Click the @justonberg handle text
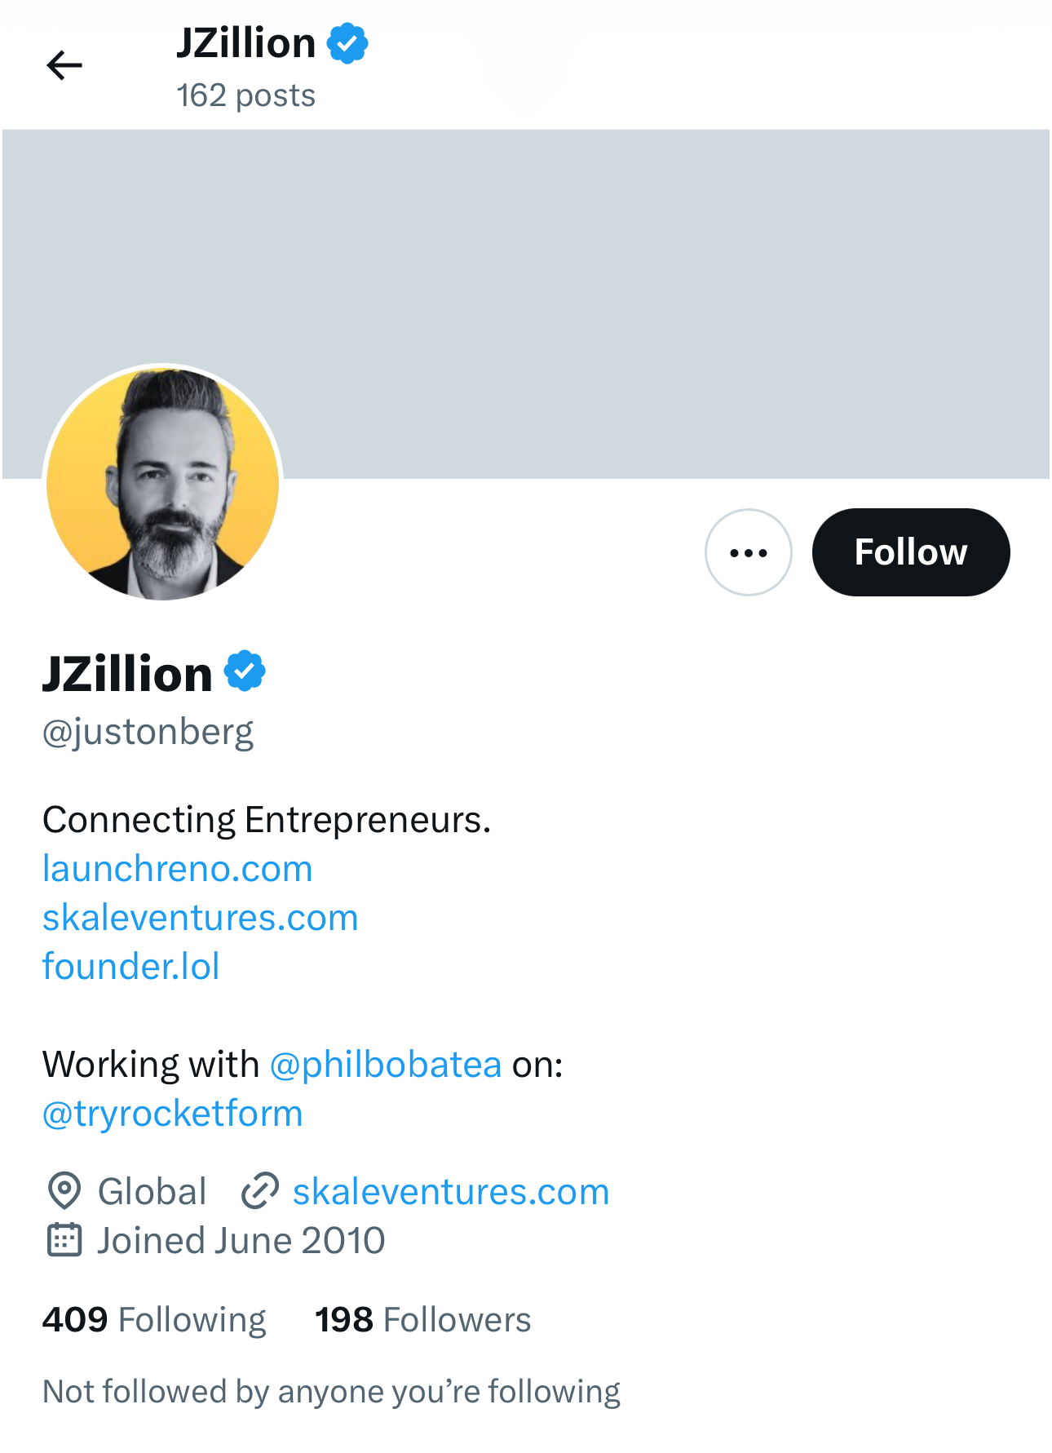The height and width of the screenshot is (1453, 1052). tap(148, 732)
